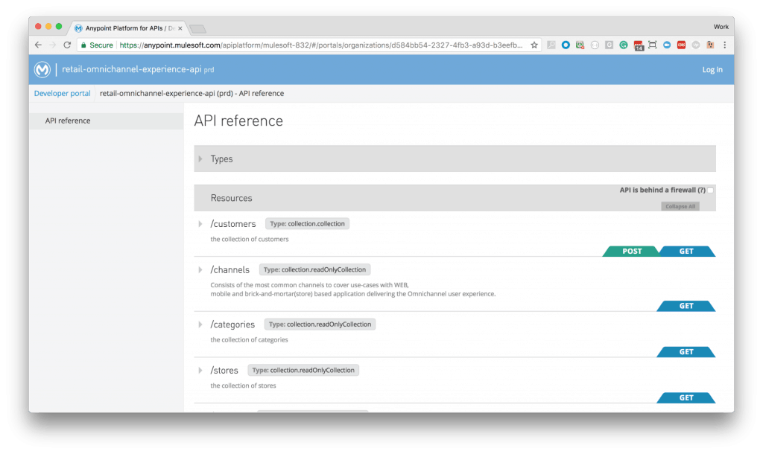Open the Chrome three-dot menu
This screenshot has height=454, width=763.
tap(725, 45)
